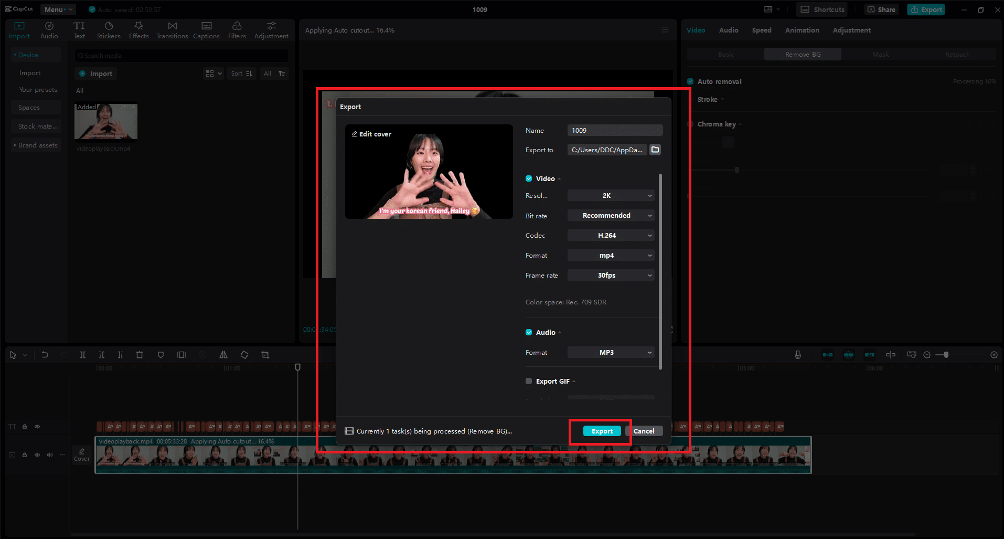The width and height of the screenshot is (1004, 539).
Task: Enable the Export GIF checkbox
Action: 529,382
